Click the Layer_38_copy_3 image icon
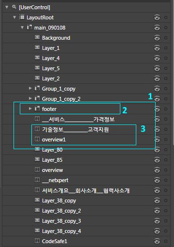 click(37, 220)
